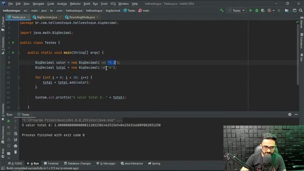Open the Database tool window on right edge
The image size is (304, 171).
(302, 41)
